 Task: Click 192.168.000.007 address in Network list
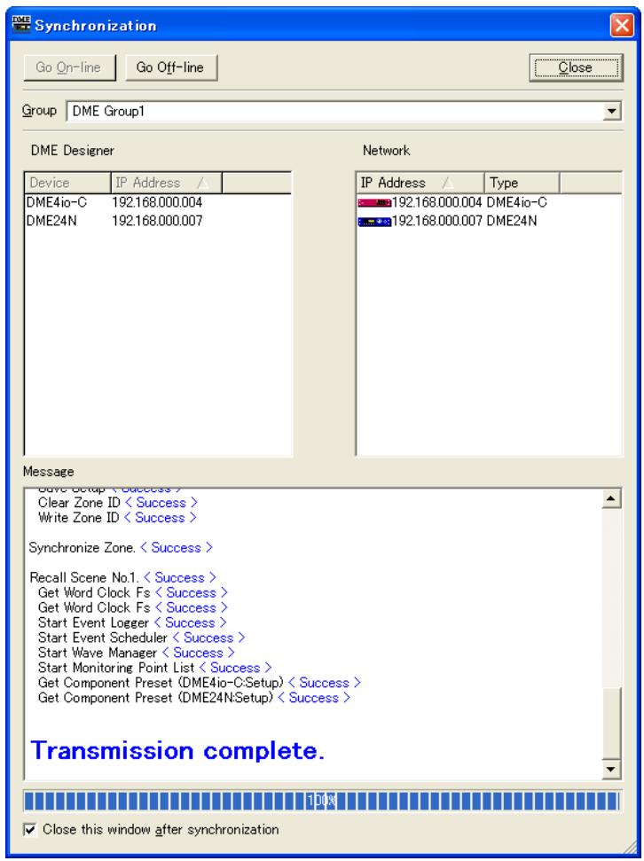click(436, 222)
